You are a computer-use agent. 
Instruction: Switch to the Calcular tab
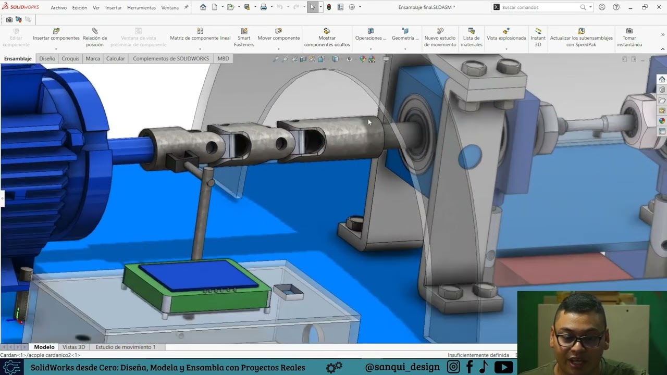click(116, 58)
